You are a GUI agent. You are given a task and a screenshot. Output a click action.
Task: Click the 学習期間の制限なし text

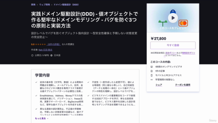point(165,80)
